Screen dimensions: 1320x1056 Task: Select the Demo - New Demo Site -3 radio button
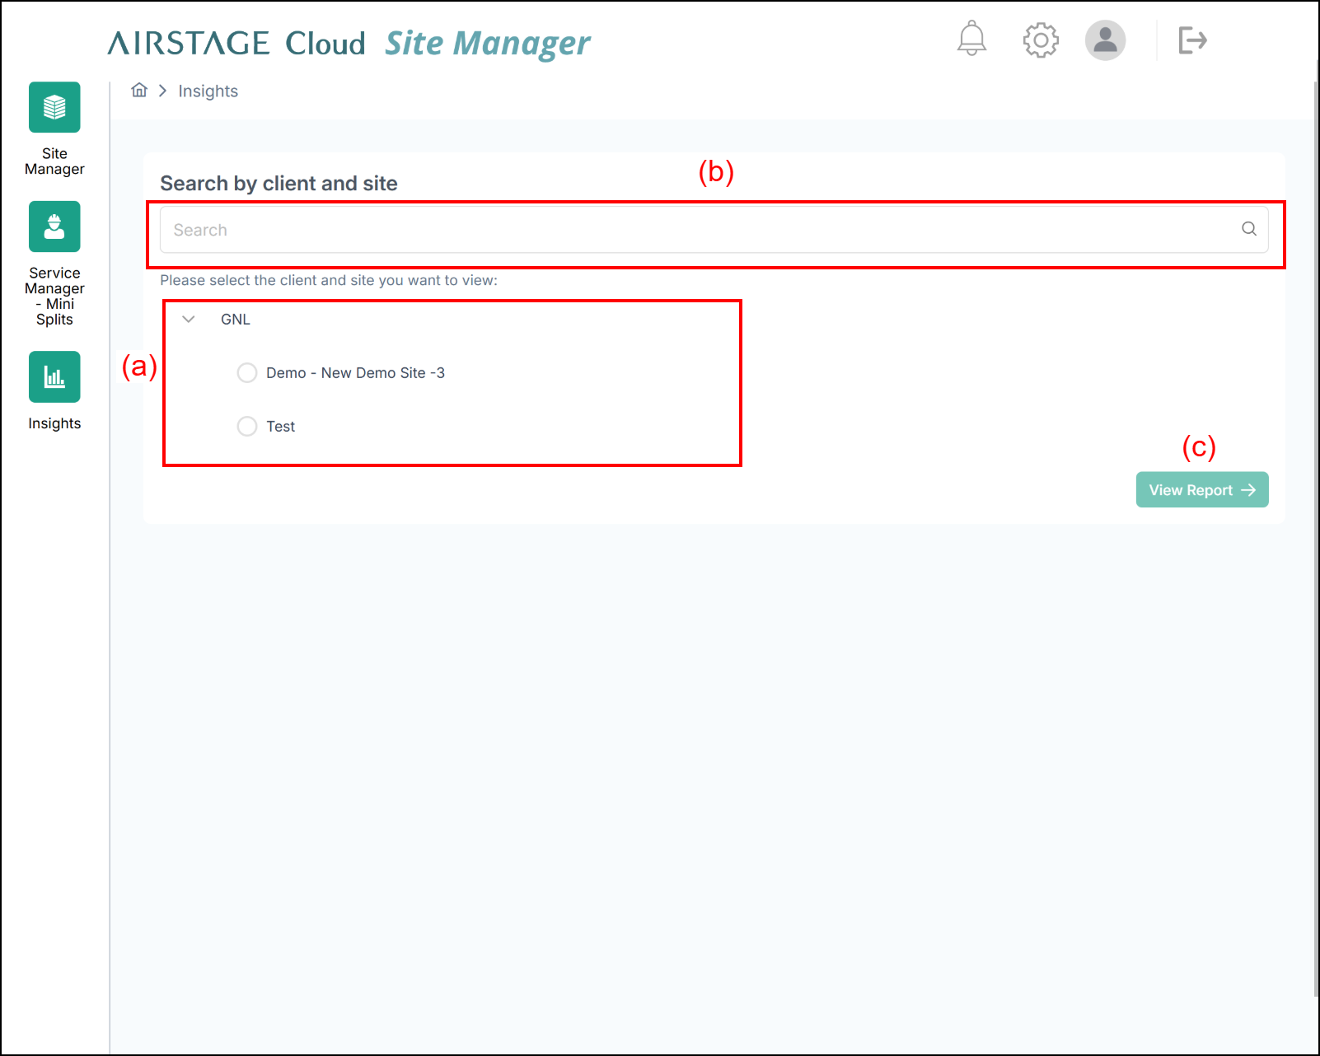pyautogui.click(x=247, y=373)
